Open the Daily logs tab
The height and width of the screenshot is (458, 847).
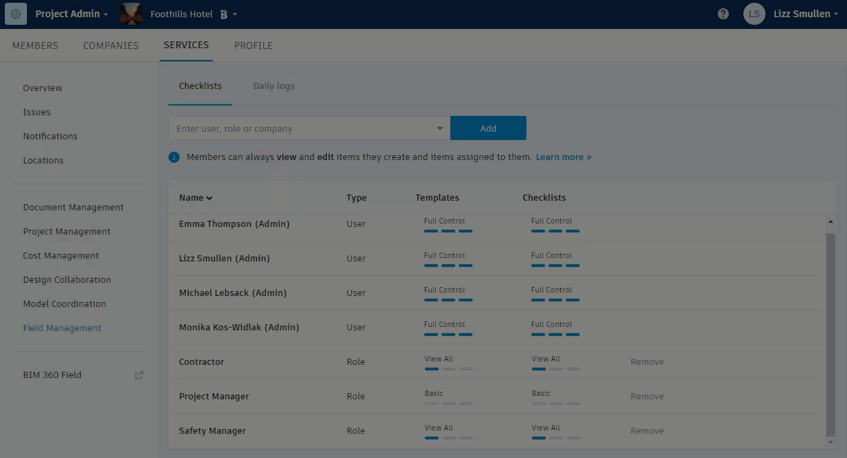tap(274, 86)
